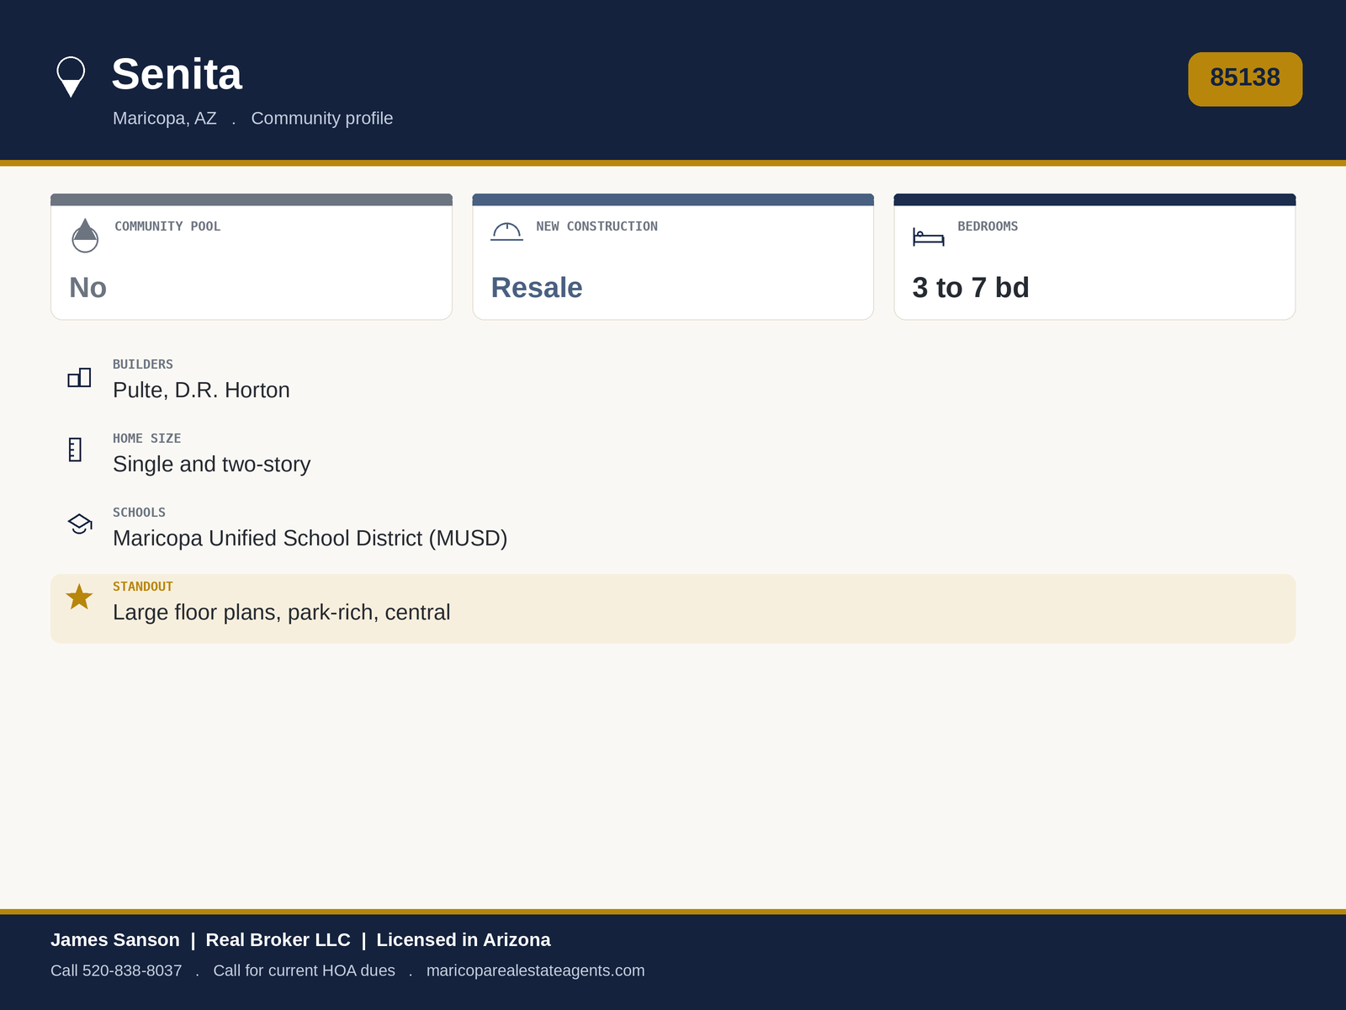Click the water drop community pool icon

(x=85, y=236)
